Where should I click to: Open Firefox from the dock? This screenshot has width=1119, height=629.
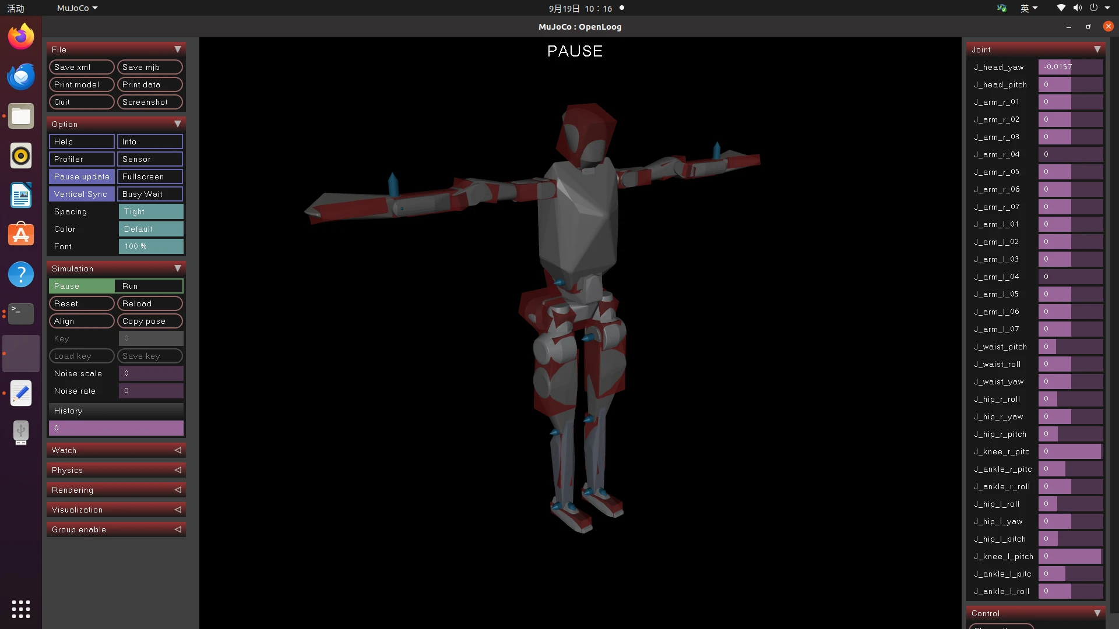coord(21,37)
